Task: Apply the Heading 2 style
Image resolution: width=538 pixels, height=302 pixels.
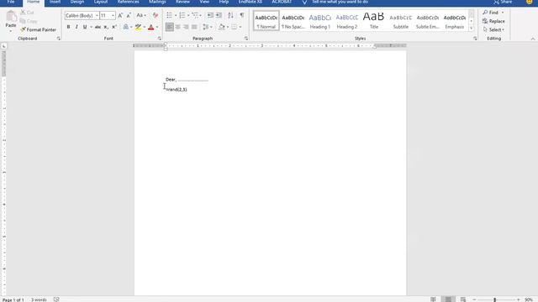Action: [x=347, y=21]
